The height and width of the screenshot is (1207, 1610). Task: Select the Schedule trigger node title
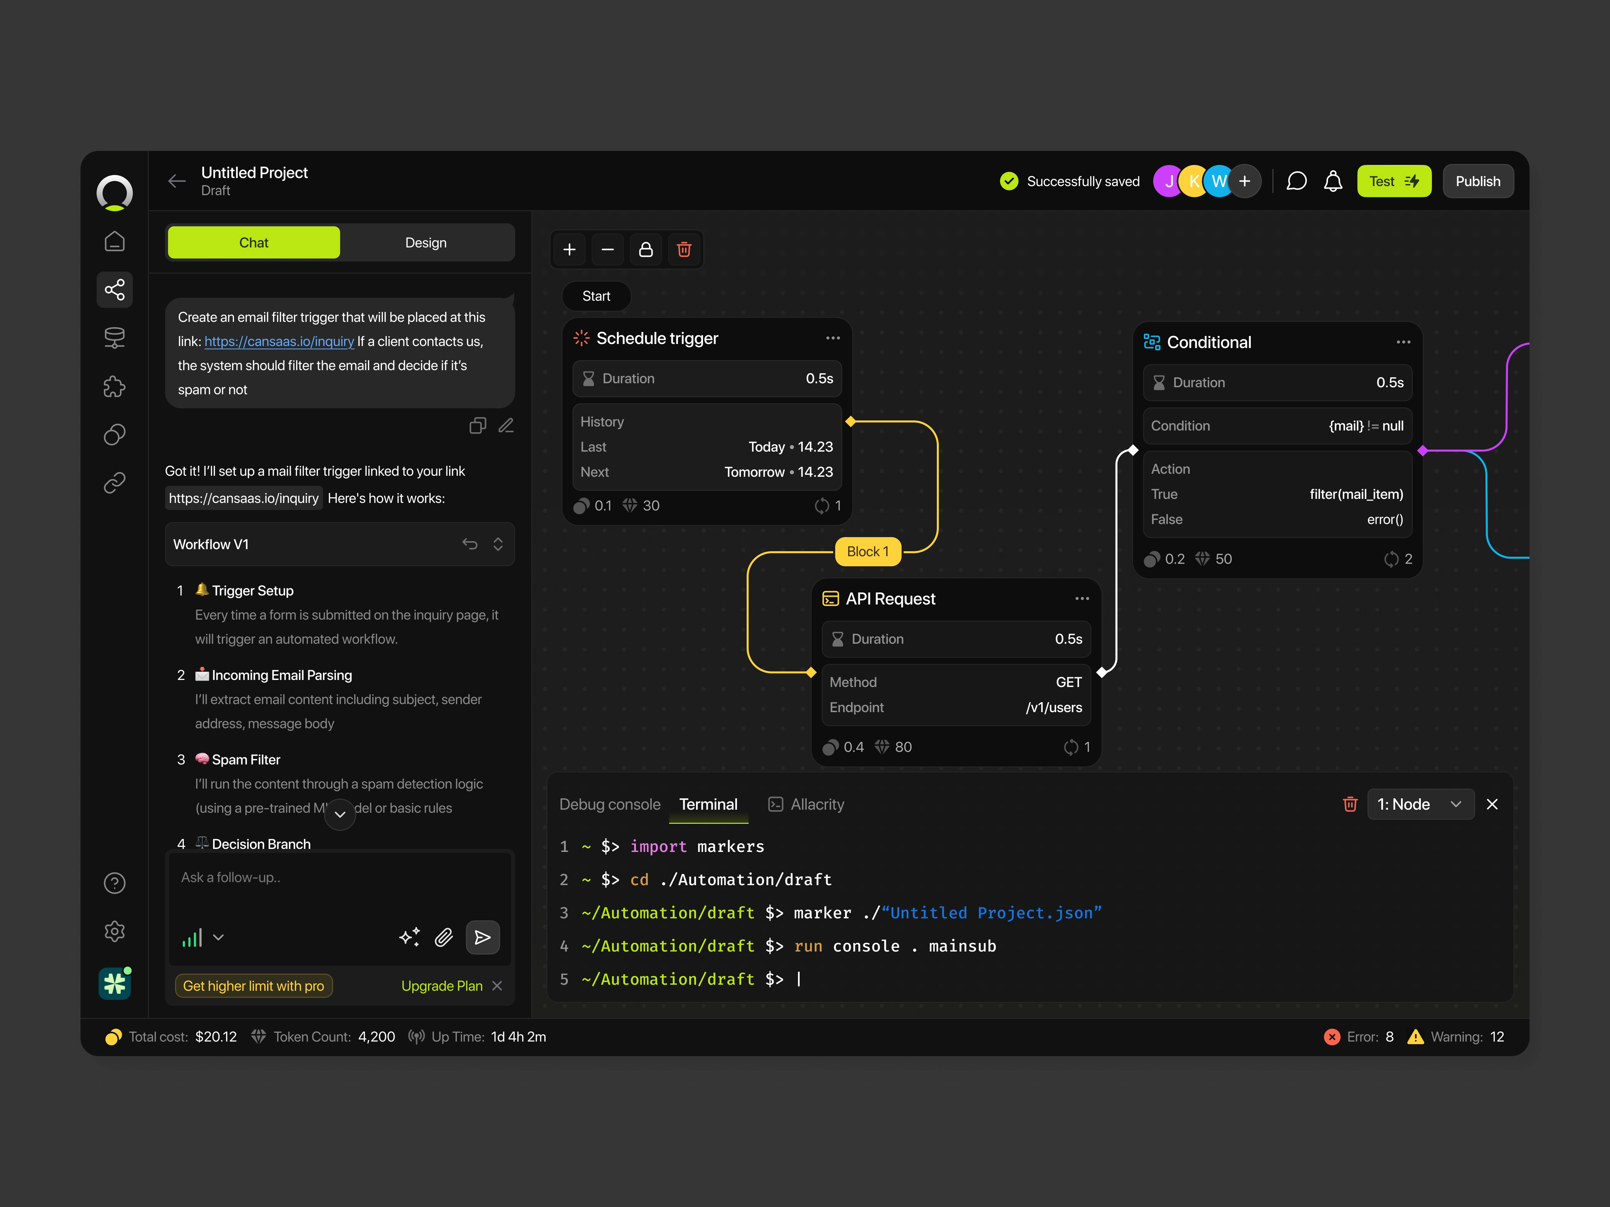coord(657,338)
